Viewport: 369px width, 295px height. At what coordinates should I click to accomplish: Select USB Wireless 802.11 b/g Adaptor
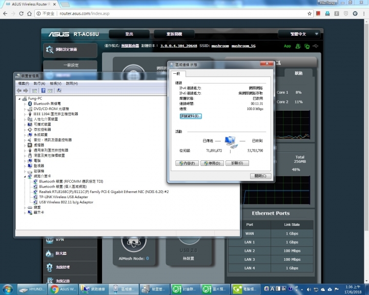(66, 202)
